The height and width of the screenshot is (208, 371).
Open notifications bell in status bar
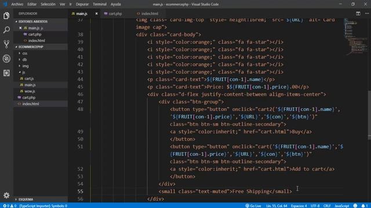(365, 206)
